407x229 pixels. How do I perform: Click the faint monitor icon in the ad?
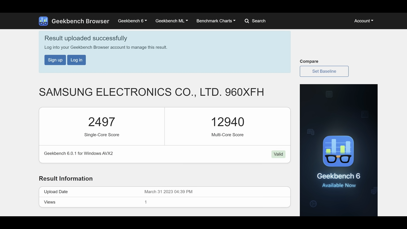click(311, 132)
